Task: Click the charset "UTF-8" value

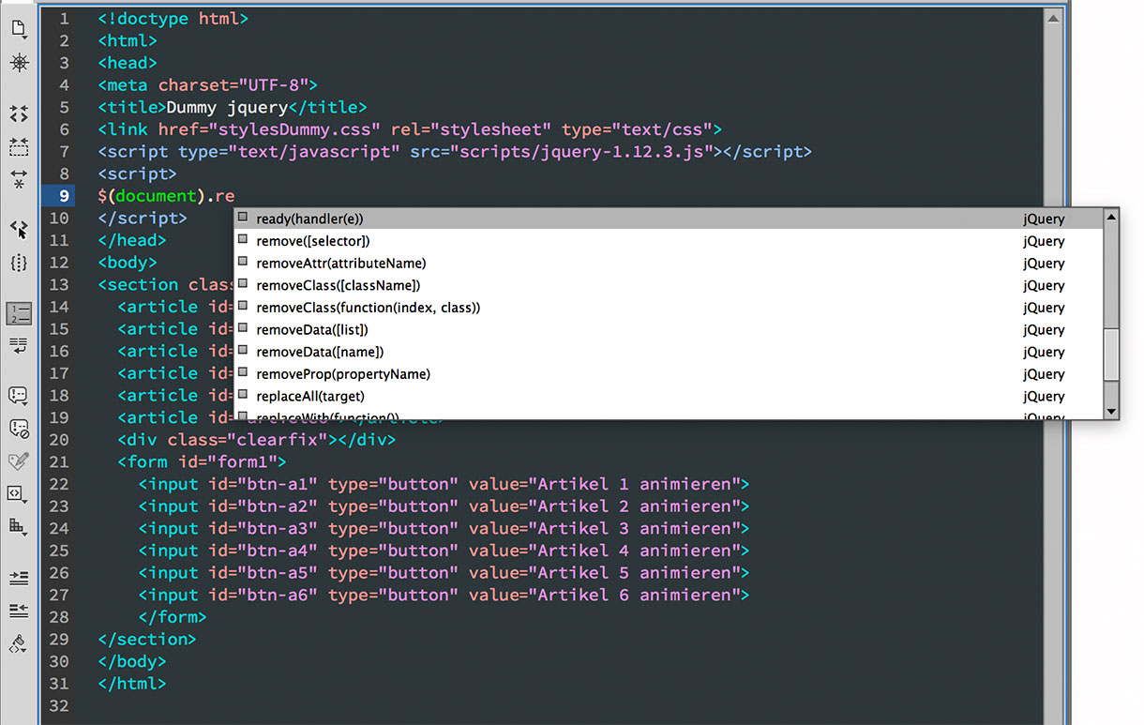Action: 273,85
